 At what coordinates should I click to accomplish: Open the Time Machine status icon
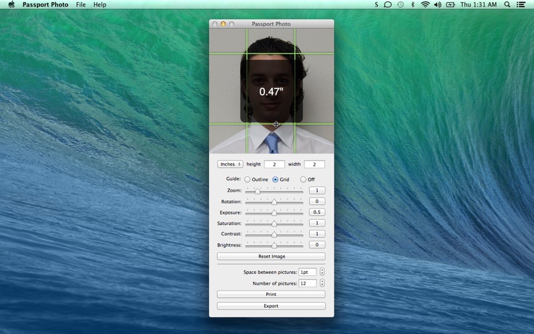(400, 5)
